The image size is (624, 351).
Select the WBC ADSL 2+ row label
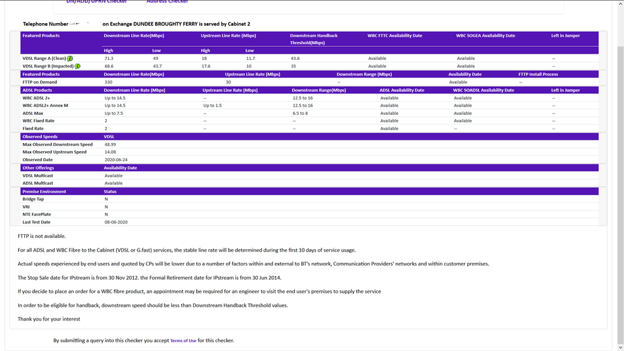pos(36,98)
